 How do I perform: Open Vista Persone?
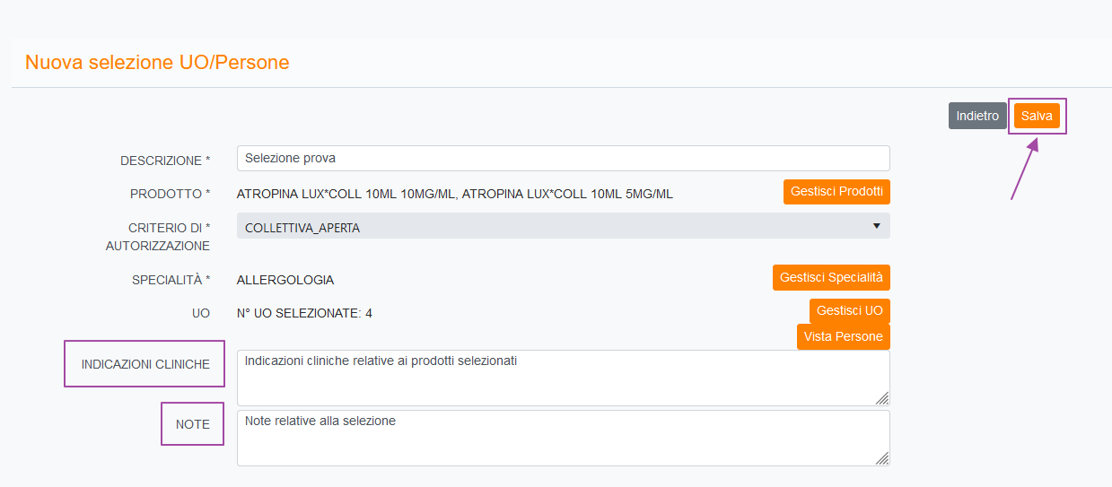[843, 336]
